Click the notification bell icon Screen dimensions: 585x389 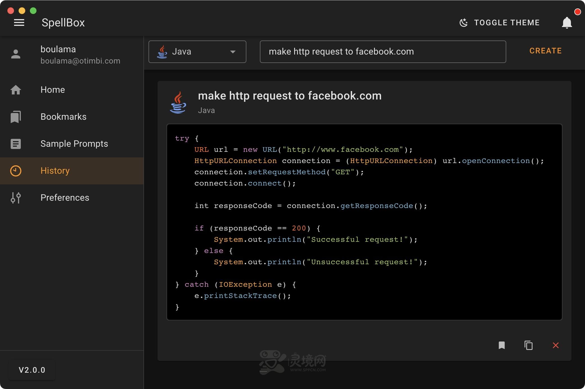coord(567,23)
